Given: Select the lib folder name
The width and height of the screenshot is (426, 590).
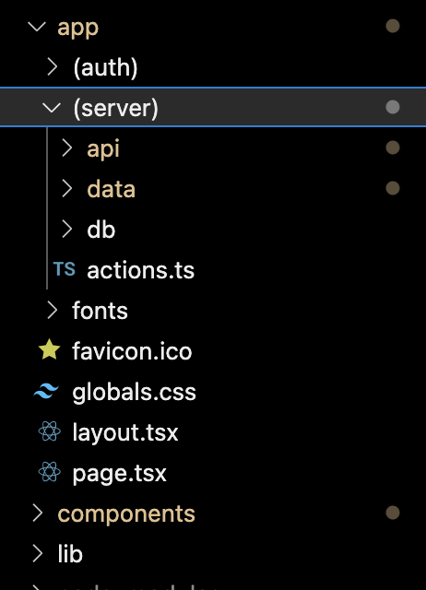Looking at the screenshot, I should (70, 554).
